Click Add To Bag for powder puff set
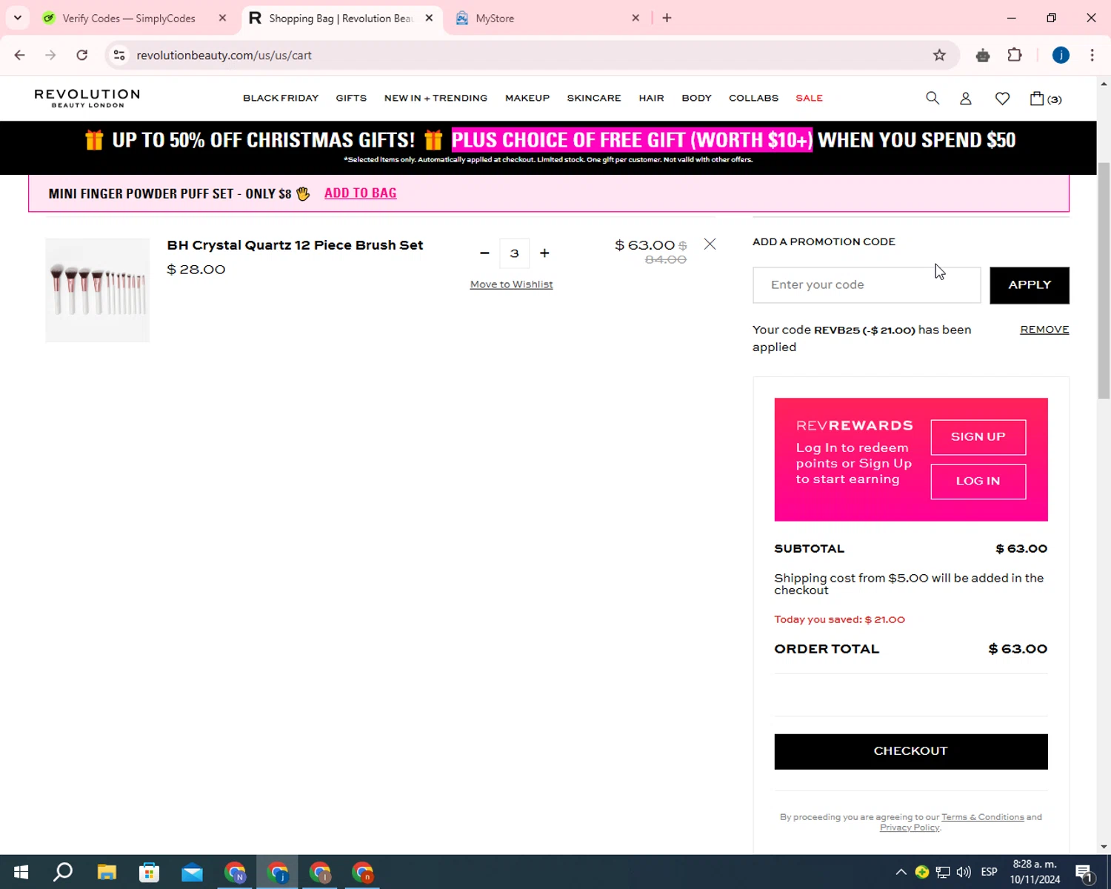 coord(361,193)
